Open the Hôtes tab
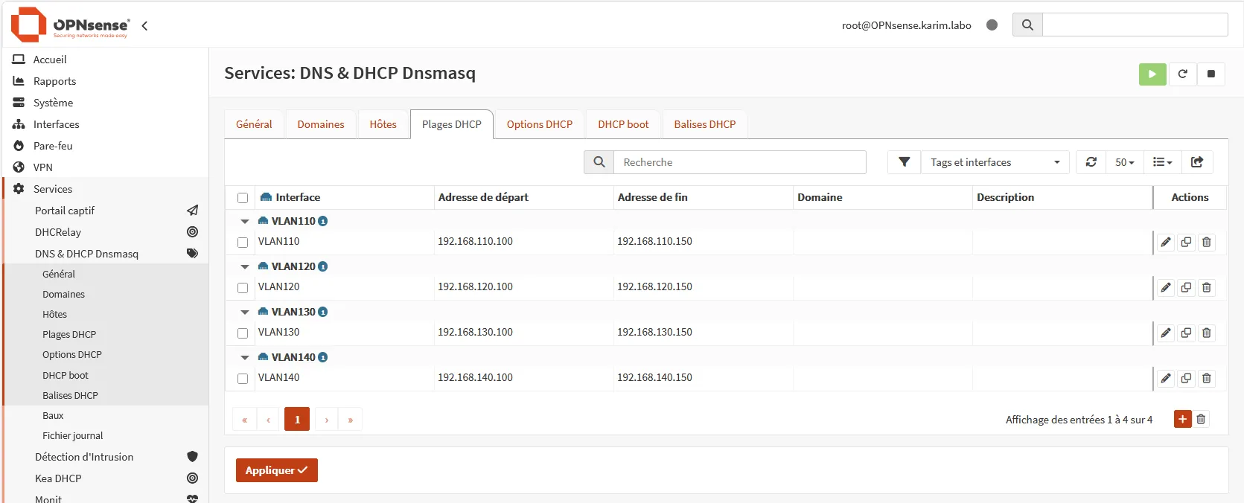Image resolution: width=1244 pixels, height=503 pixels. (x=383, y=124)
